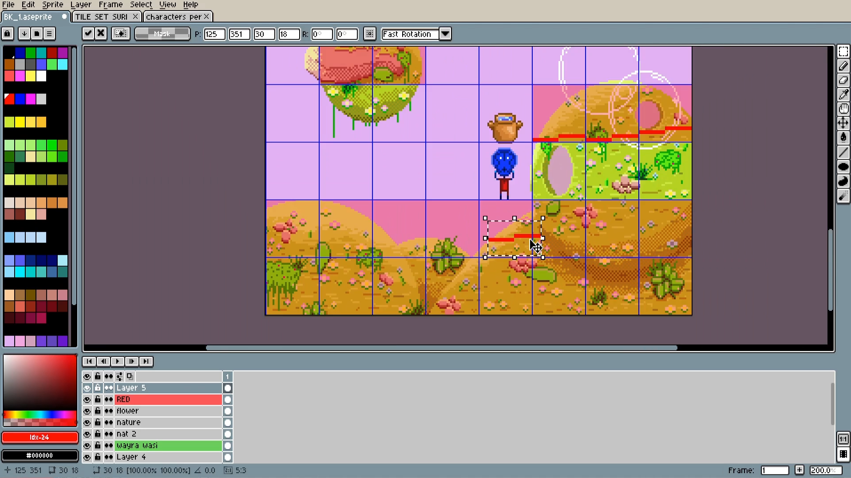Pick a hue on the rainbow slider
851x478 pixels.
coord(40,415)
